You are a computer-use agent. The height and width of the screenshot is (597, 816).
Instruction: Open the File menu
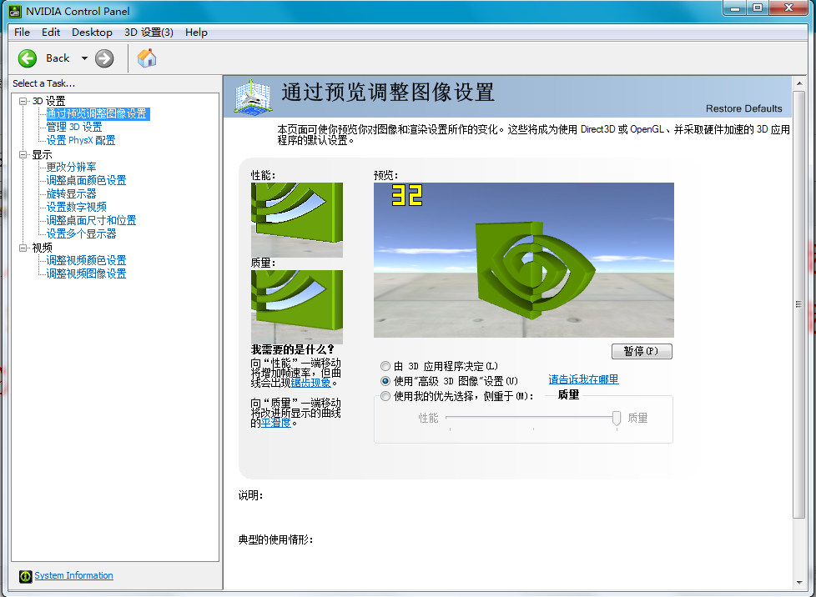(x=22, y=33)
